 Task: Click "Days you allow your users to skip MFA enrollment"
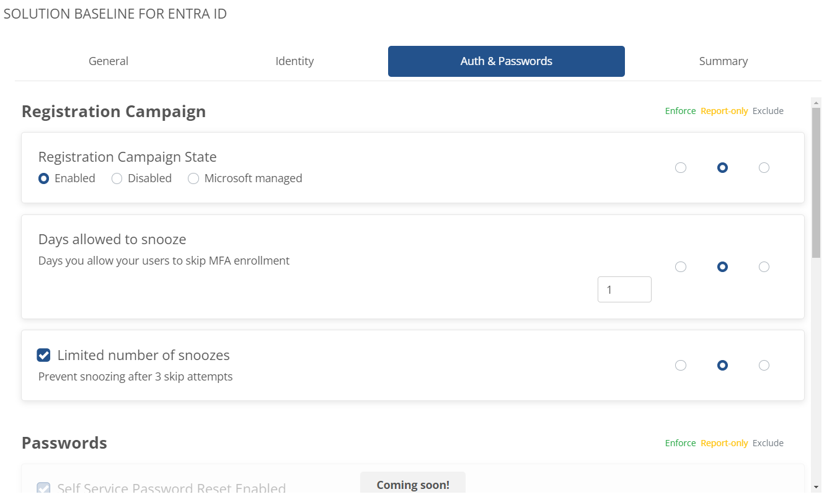pos(164,261)
